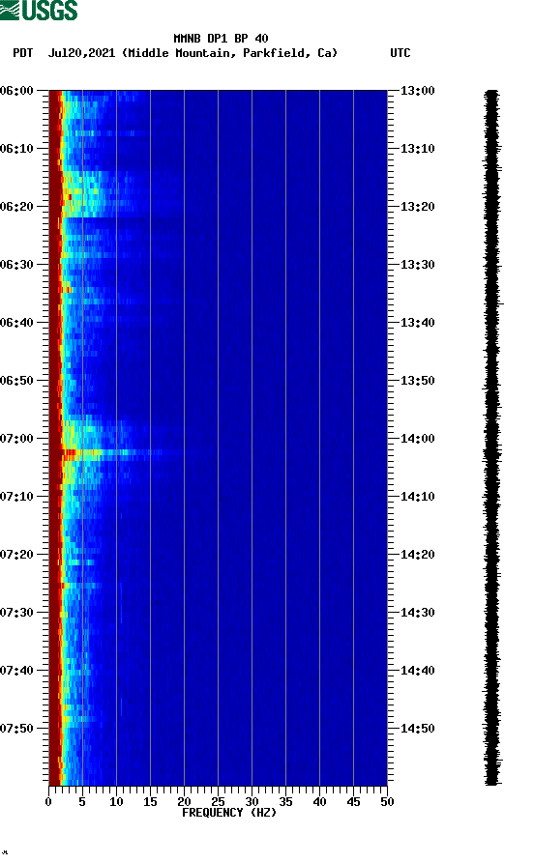This screenshot has width=534, height=863.
Task: Click the 5 Hz frequency tick label
Action: (x=82, y=802)
